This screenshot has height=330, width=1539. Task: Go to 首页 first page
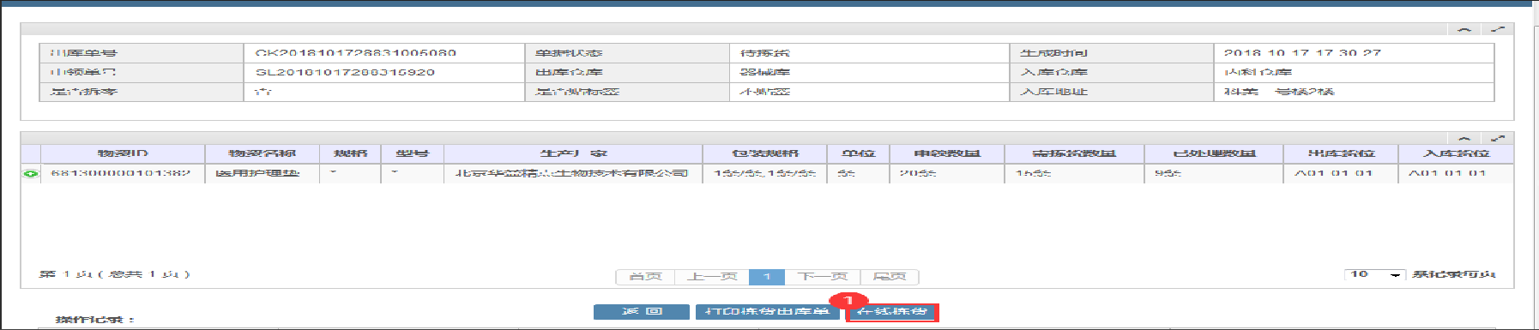645,277
